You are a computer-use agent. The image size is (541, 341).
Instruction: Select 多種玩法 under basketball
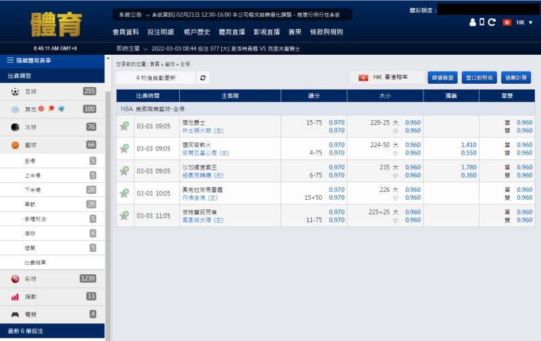pyautogui.click(x=53, y=219)
